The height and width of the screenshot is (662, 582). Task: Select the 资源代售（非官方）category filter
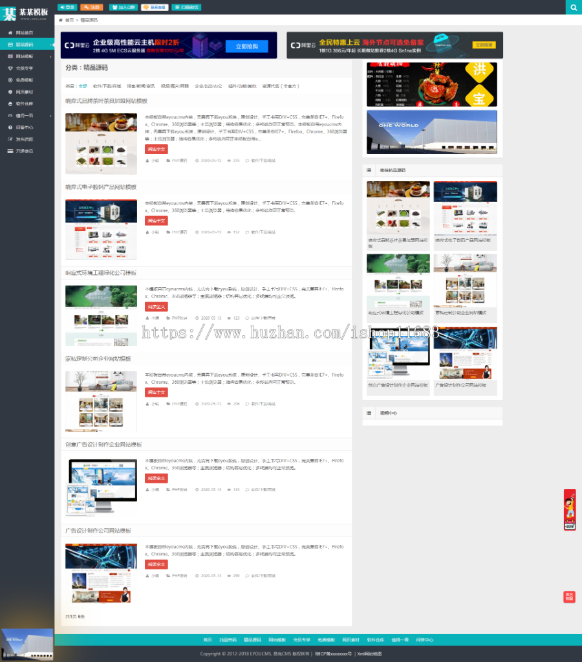(x=281, y=86)
